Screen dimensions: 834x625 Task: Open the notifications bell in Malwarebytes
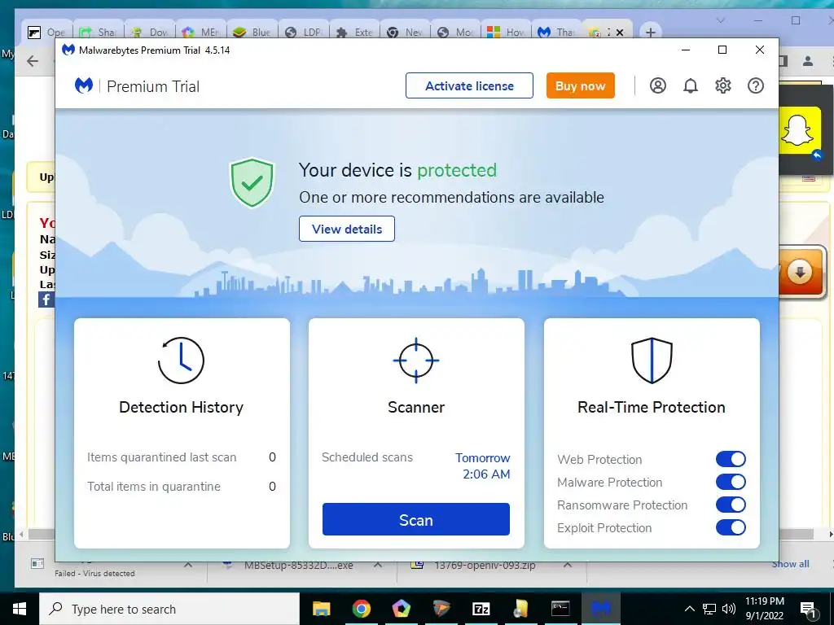coord(691,85)
